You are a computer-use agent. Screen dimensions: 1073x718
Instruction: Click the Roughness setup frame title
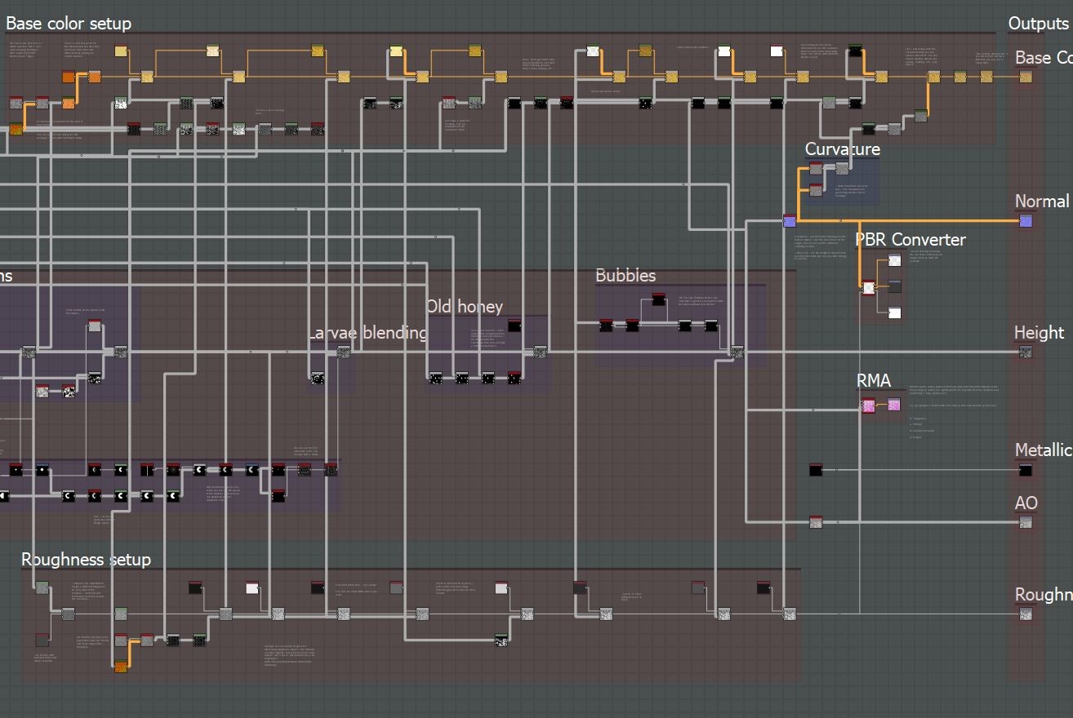pos(86,560)
